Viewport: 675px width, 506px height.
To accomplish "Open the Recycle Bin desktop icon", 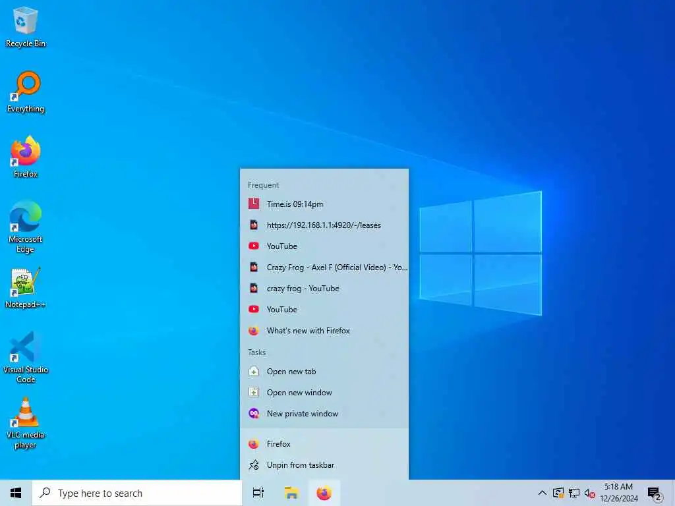I will pyautogui.click(x=26, y=27).
